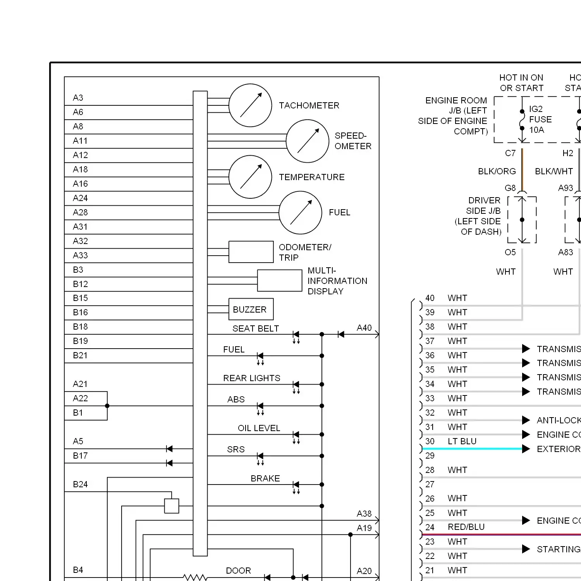Click the BRAKE warning label
This screenshot has height=581, width=581.
tap(265, 478)
